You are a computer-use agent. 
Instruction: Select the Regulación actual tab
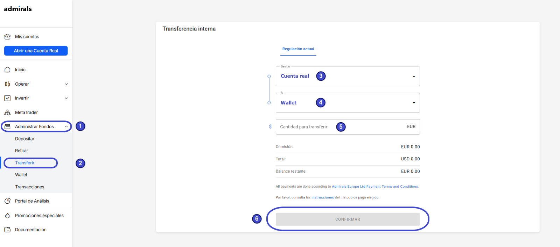point(298,49)
